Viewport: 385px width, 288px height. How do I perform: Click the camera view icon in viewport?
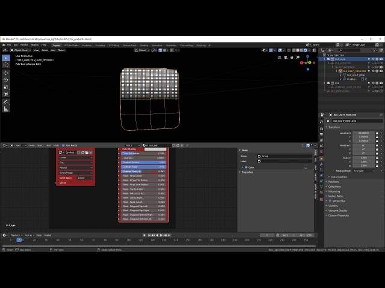coord(286,58)
